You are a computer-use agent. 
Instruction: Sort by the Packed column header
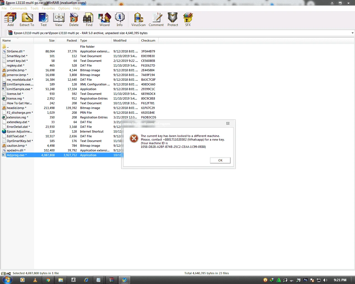click(x=67, y=40)
